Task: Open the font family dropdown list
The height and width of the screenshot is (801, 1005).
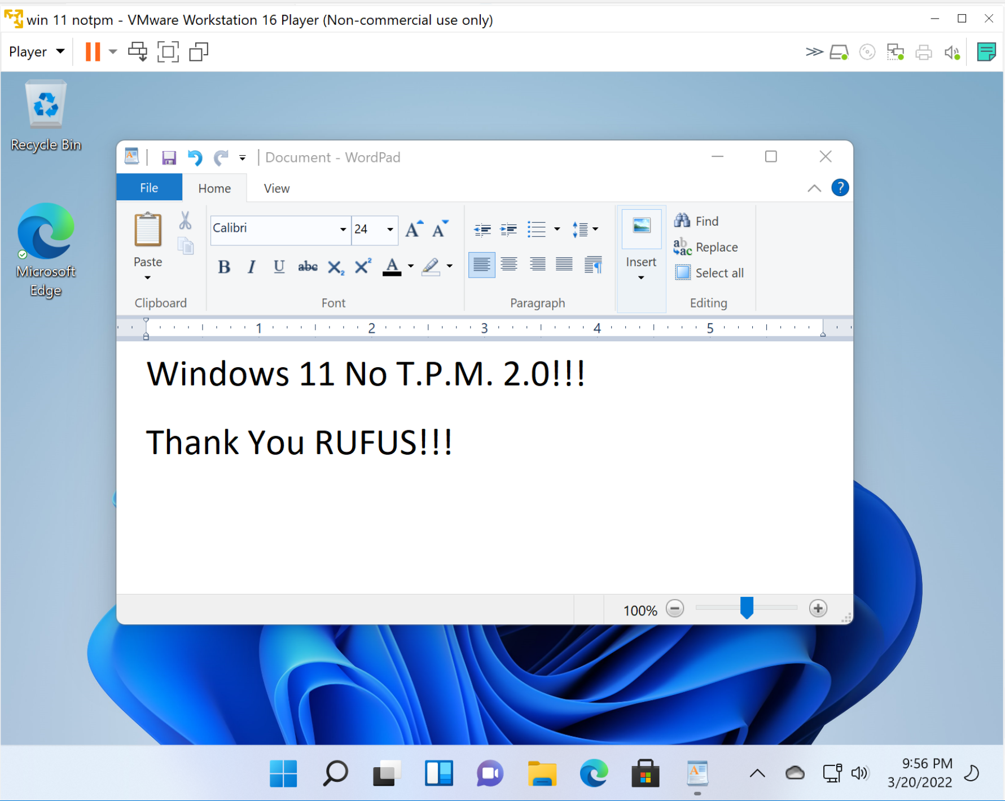Action: click(343, 229)
